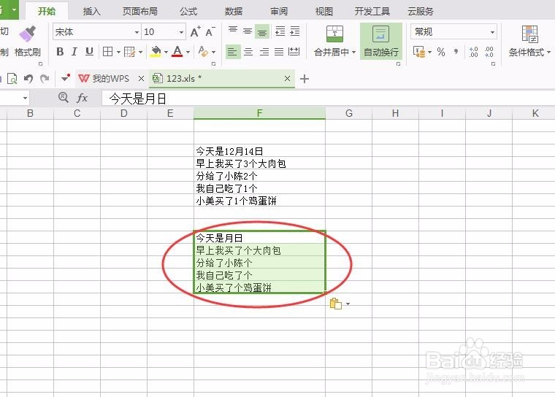
Task: Click the cell borders icon
Action: [107, 52]
